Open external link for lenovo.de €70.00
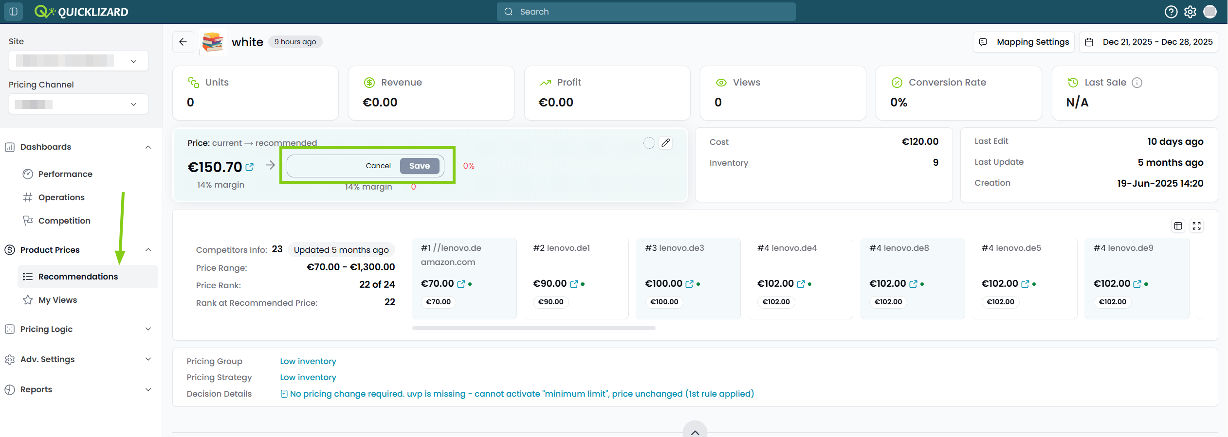1228x437 pixels. pos(461,284)
